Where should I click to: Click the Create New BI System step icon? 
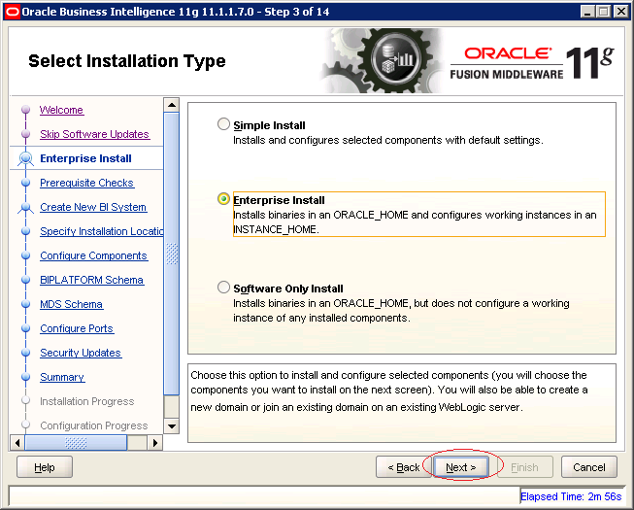point(26,208)
